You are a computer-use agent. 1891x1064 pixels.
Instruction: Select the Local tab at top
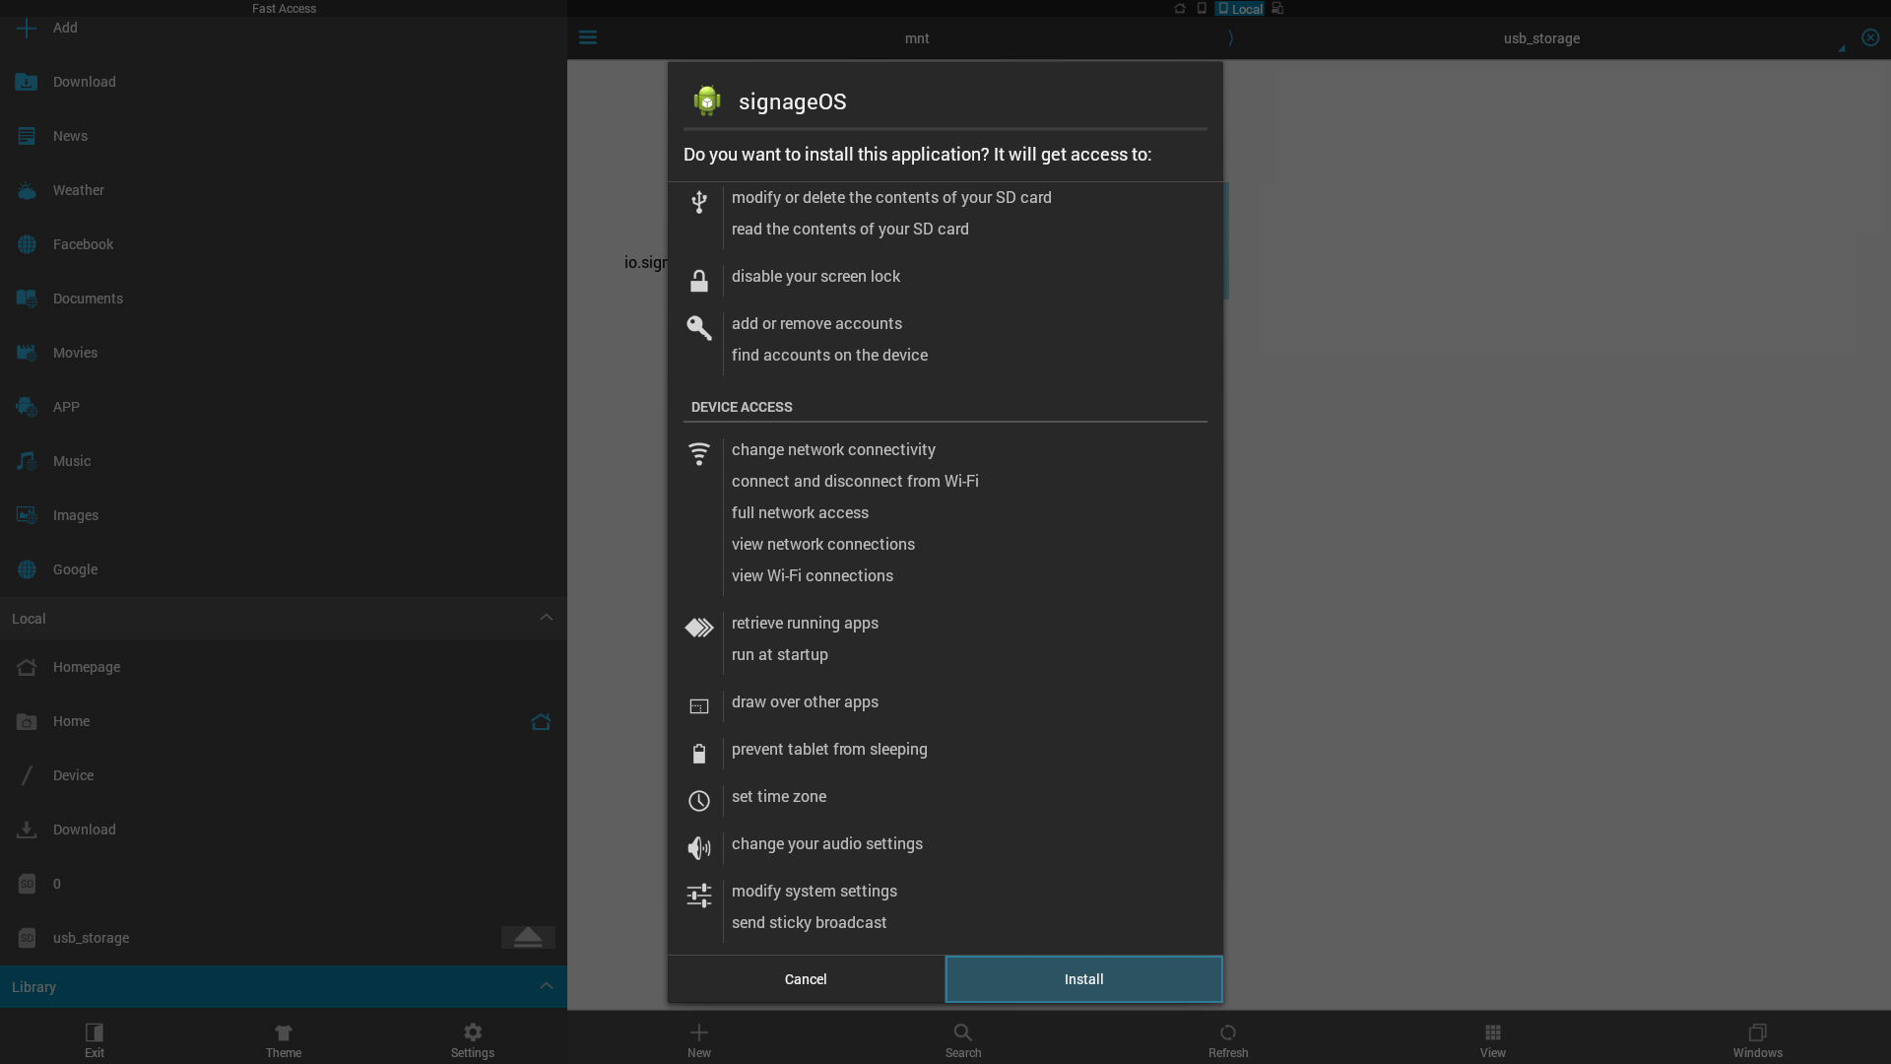pos(1239,9)
